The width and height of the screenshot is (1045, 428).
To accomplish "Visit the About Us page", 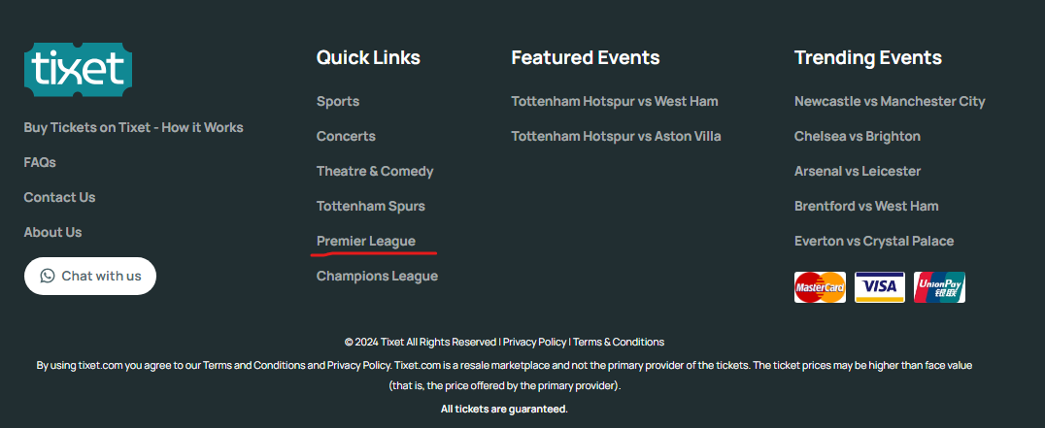I will (52, 232).
